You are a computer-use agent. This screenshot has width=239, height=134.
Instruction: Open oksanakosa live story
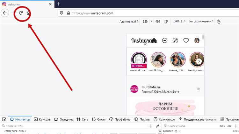[139, 60]
